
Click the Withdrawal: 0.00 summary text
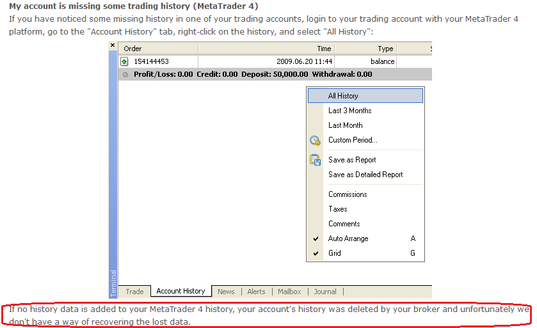[x=342, y=74]
